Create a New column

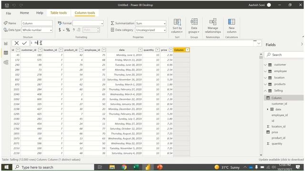pos(232,26)
